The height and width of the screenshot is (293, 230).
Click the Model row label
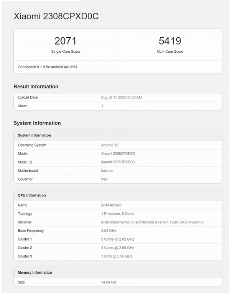click(x=23, y=153)
